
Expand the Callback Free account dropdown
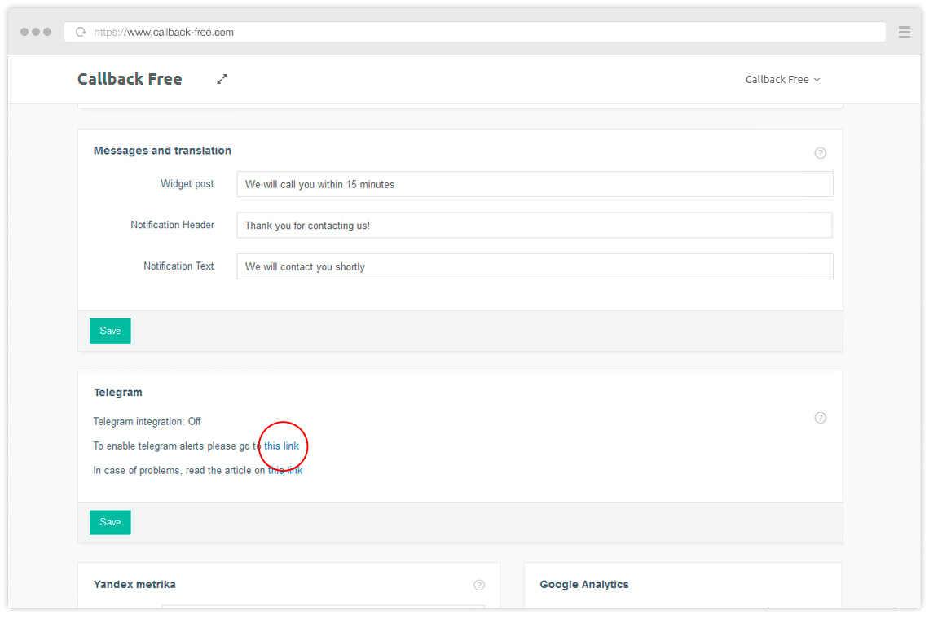782,79
